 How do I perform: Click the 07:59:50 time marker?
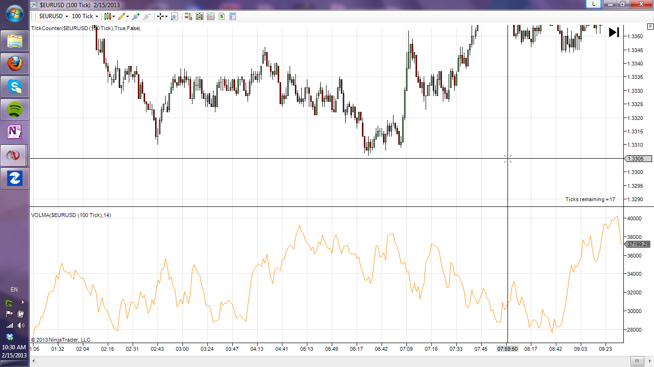(x=507, y=349)
